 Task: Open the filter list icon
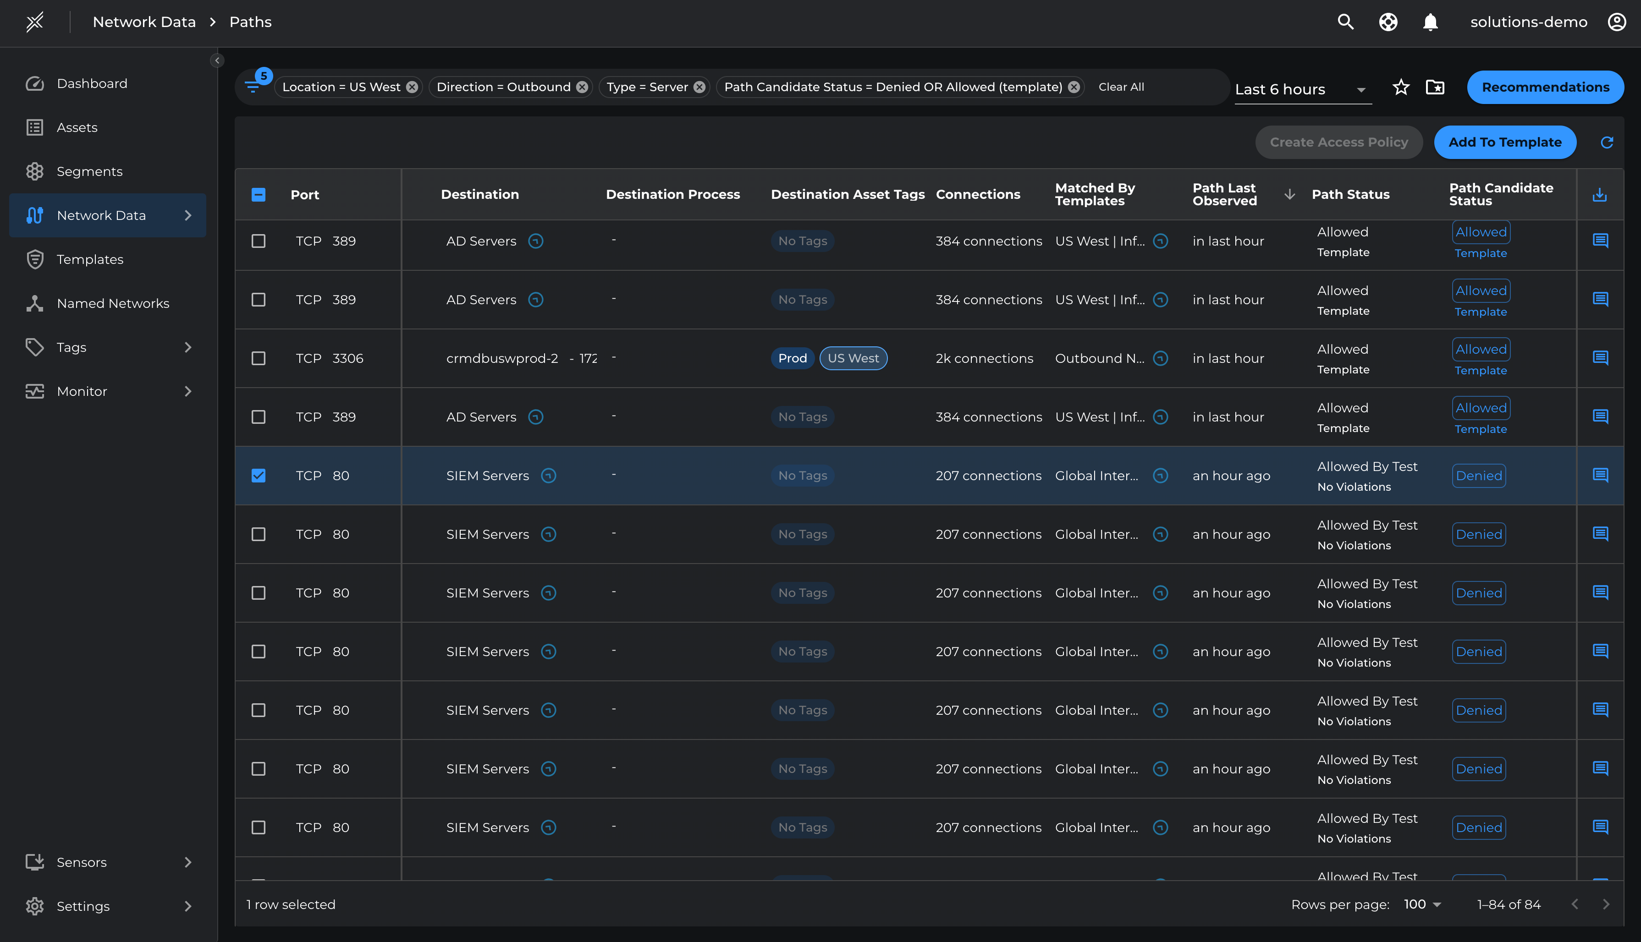[253, 87]
